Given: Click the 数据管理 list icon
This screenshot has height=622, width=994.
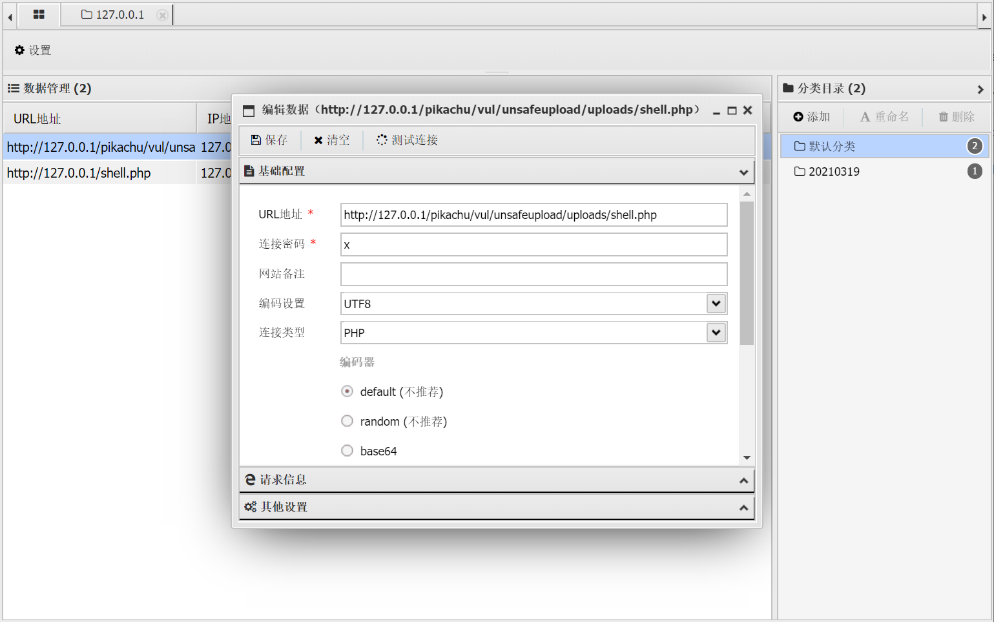Looking at the screenshot, I should [x=13, y=88].
